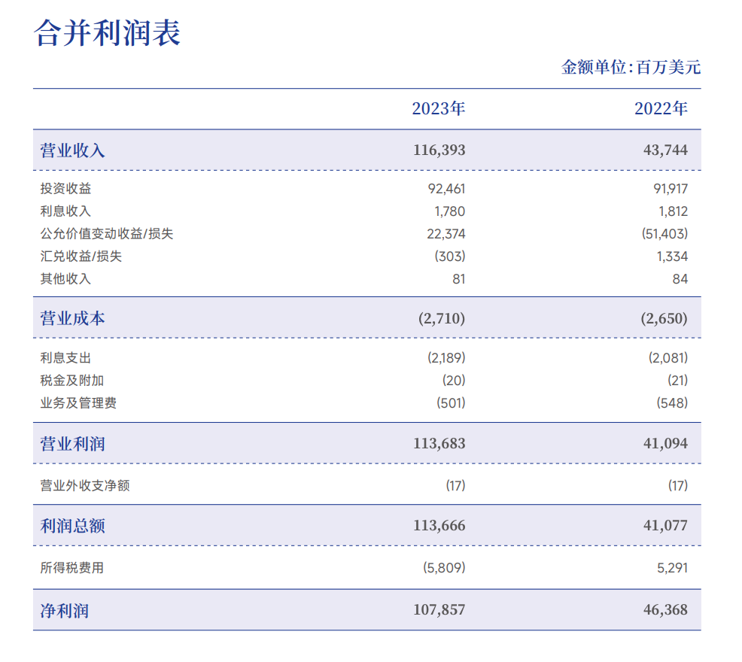Click the 投资收益 value 91,917
Screen dimensions: 742x662
(671, 189)
